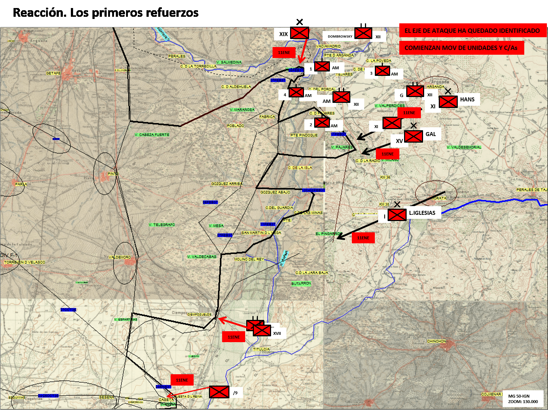Select the /9 unit symbol at bottom
This screenshot has height=410, width=548.
219,392
